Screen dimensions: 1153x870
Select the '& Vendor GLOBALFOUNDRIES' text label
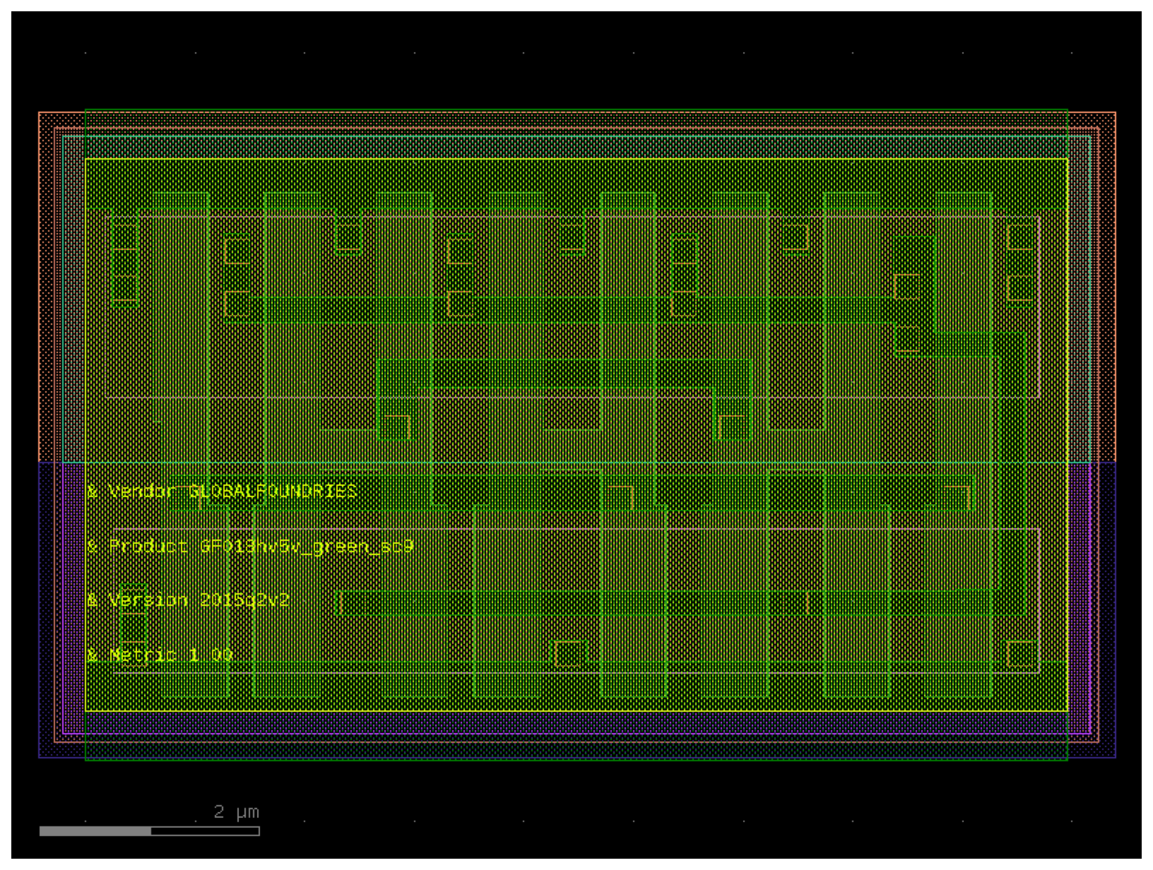click(x=222, y=491)
